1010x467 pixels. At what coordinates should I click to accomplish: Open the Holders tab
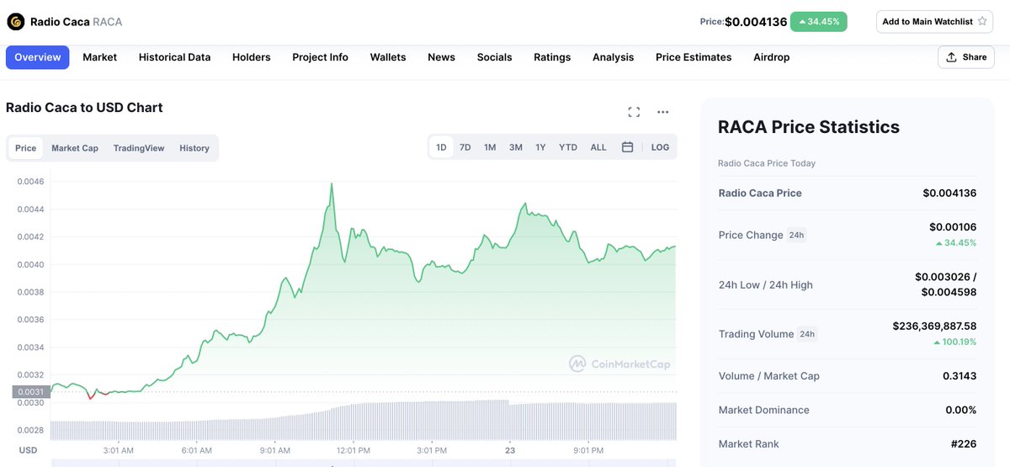pyautogui.click(x=252, y=57)
